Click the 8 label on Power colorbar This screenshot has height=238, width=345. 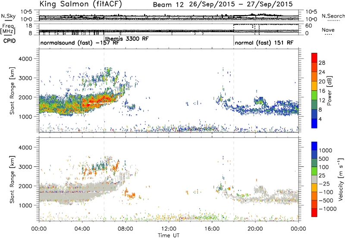[320, 110]
